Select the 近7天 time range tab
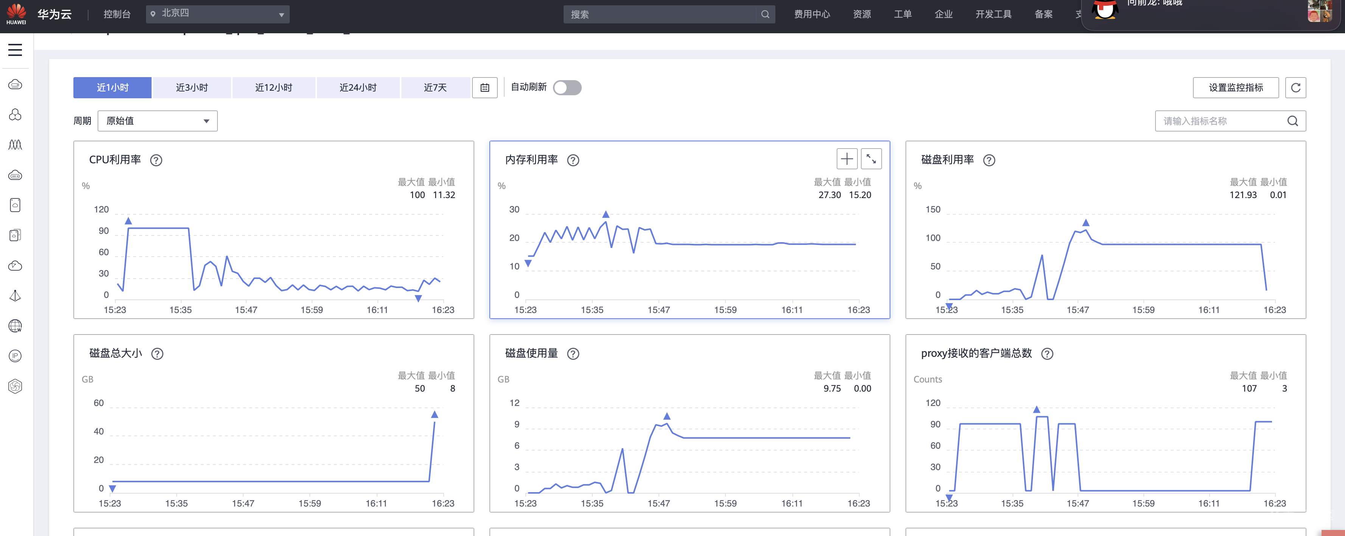The height and width of the screenshot is (536, 1345). (x=435, y=88)
